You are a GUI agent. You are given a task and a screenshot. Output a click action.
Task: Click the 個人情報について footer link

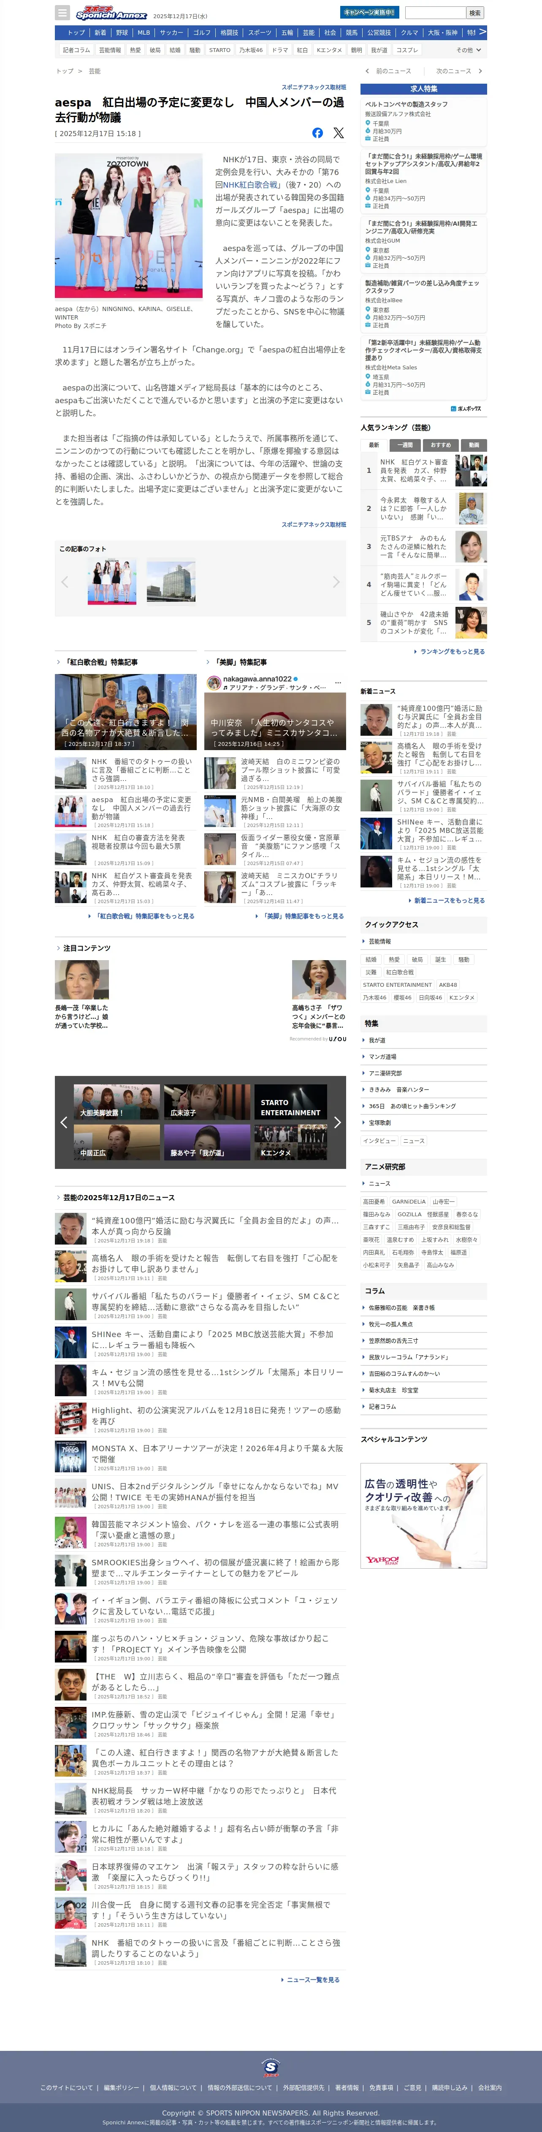coord(173,2087)
